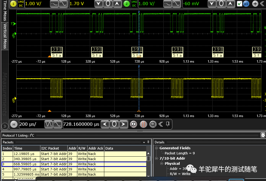Click the Z zoom window icon

133,124
